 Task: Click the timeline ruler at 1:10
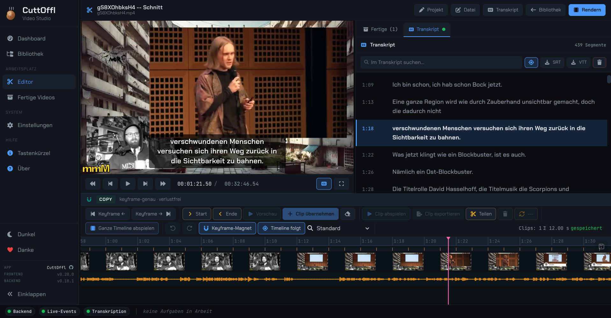click(x=271, y=241)
